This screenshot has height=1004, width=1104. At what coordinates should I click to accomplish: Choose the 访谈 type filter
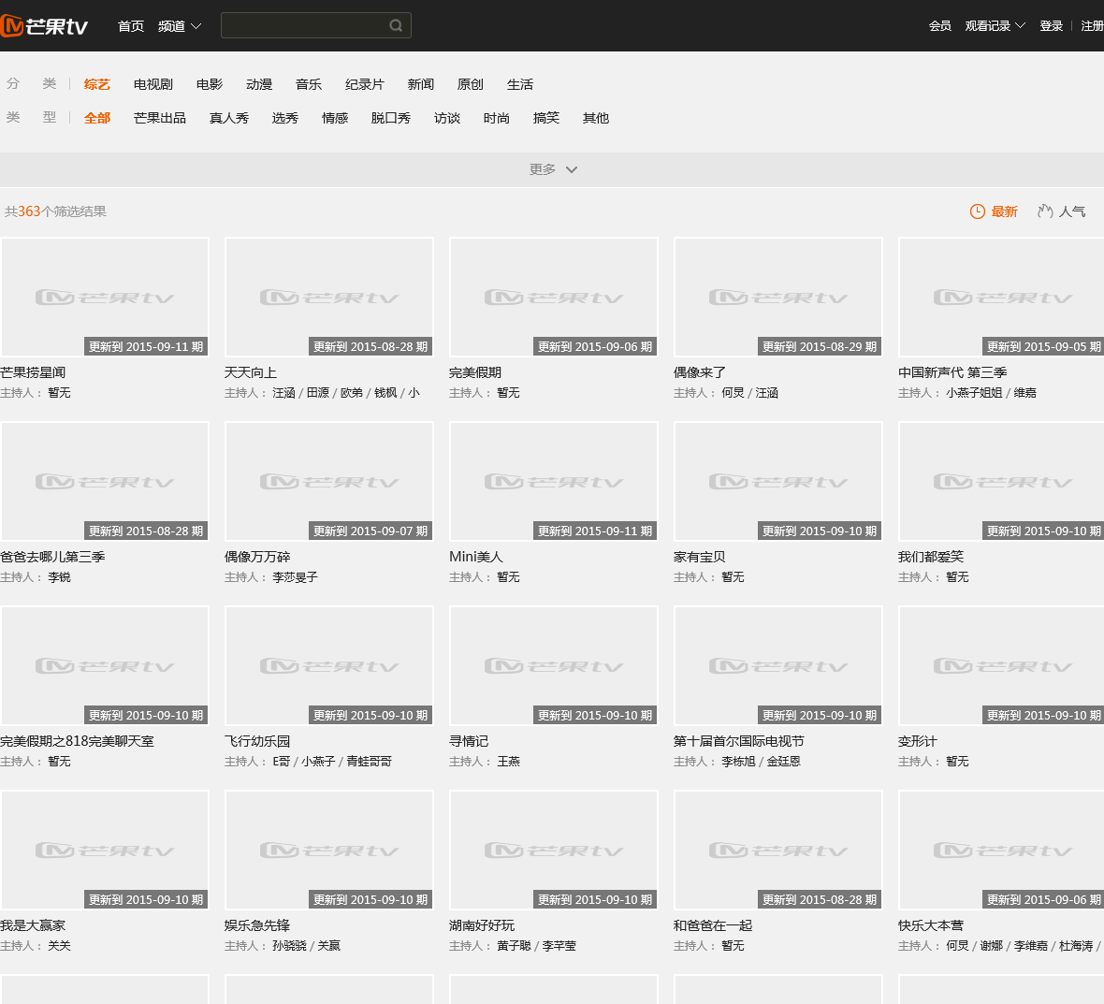pyautogui.click(x=447, y=118)
